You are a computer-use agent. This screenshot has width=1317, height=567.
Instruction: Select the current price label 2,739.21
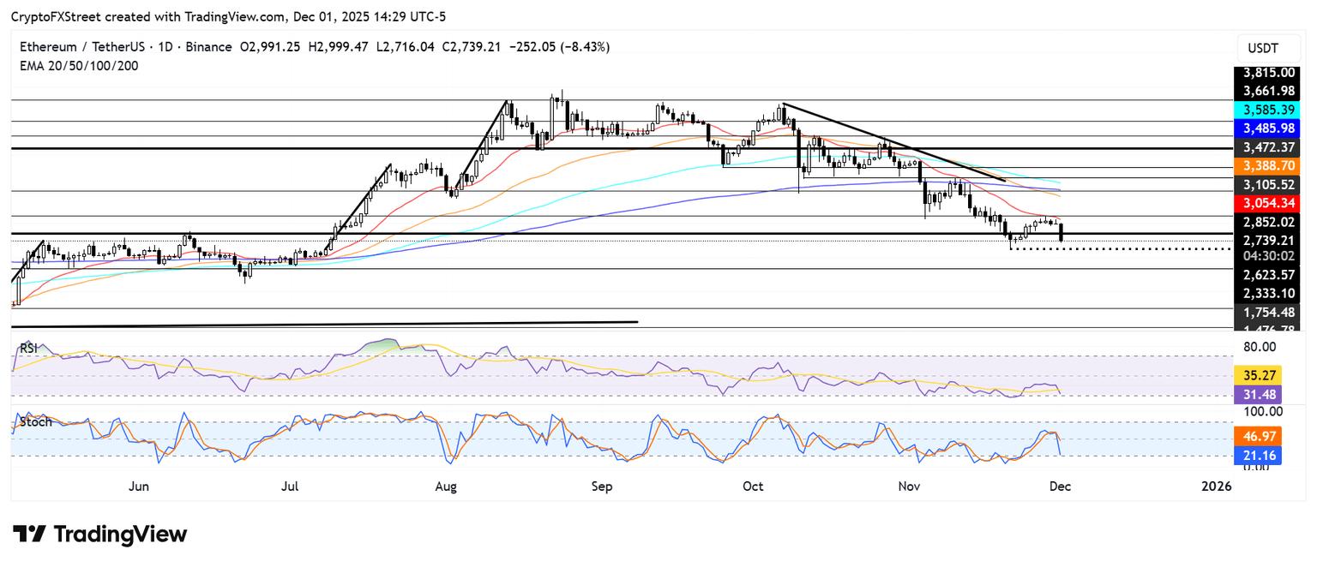[x=1266, y=241]
